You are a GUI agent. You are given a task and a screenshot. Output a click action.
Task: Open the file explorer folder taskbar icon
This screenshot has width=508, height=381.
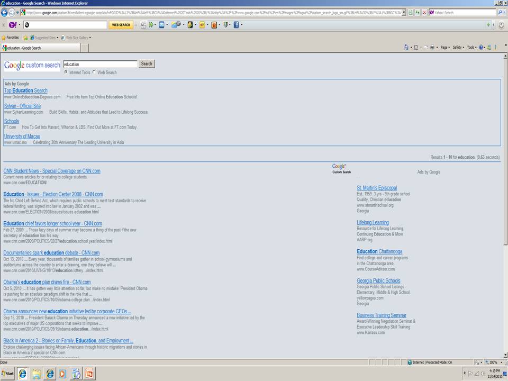[37, 374]
